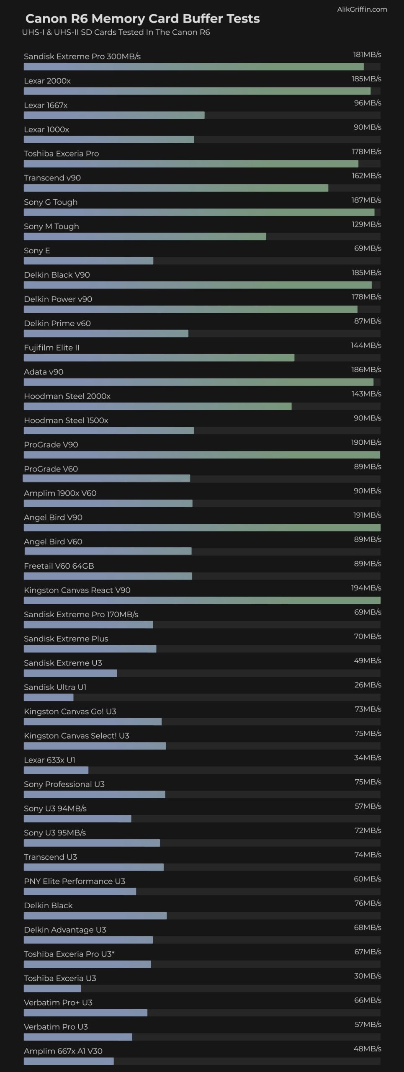This screenshot has width=404, height=1072.
Task: Click the 26MB/s speed value
Action: (x=368, y=685)
